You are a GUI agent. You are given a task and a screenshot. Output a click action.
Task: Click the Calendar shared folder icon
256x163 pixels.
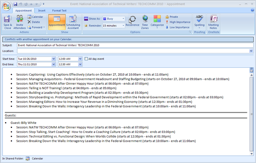(x=28, y=159)
